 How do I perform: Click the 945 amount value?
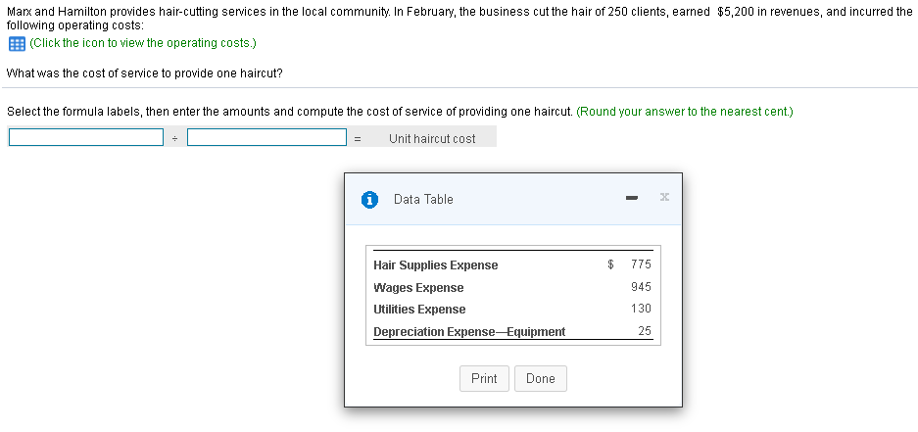[641, 287]
